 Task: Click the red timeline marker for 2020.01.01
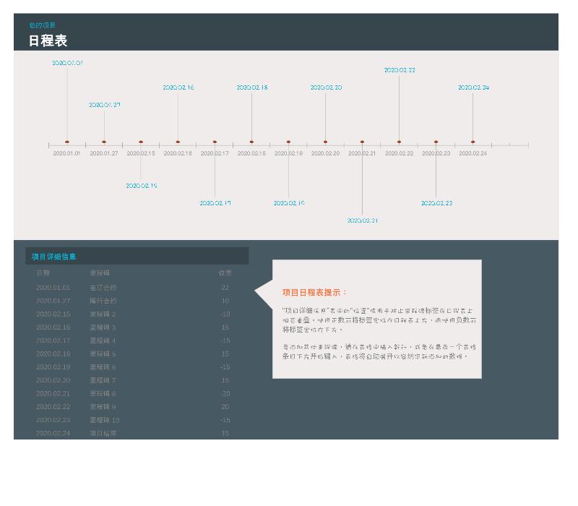67,142
